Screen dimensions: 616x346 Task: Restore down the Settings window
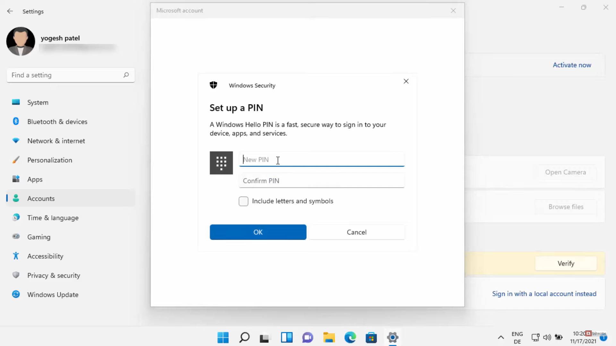[x=584, y=7]
